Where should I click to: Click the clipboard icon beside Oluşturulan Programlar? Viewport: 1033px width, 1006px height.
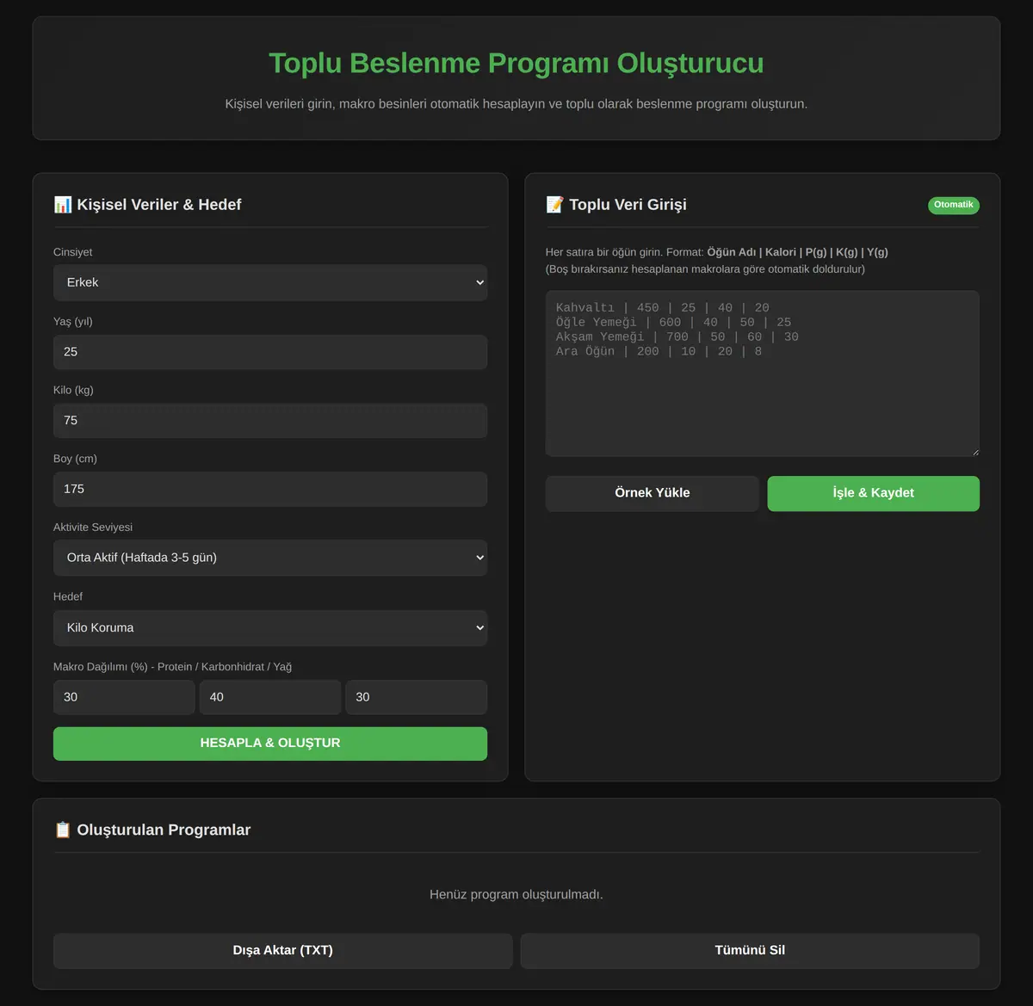(x=63, y=830)
